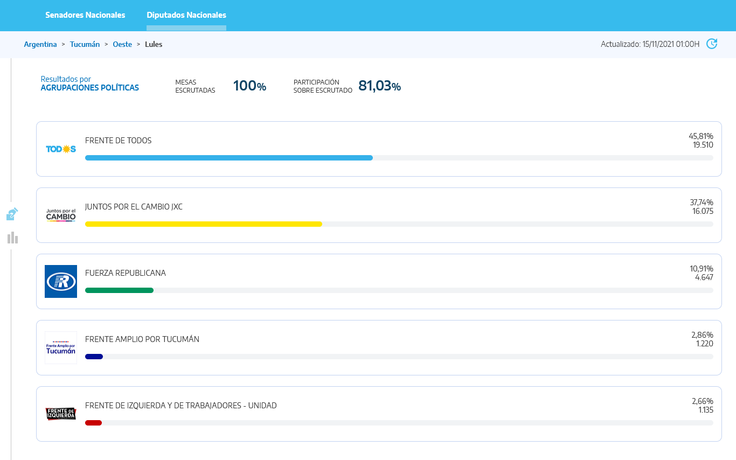Click the 2,86% vote percentage
The width and height of the screenshot is (736, 460).
point(703,335)
